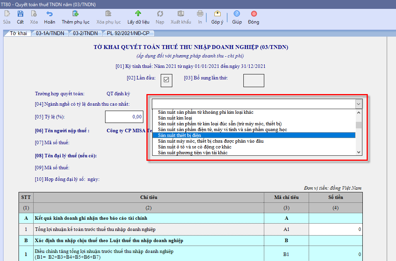The width and height of the screenshot is (396, 261).
Task: Fetch data with Lấy dữ liệu
Action: click(x=138, y=13)
